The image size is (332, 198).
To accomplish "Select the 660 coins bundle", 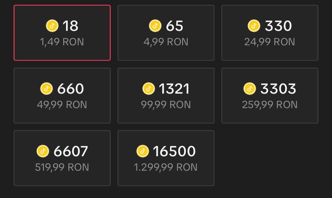I will pos(62,95).
